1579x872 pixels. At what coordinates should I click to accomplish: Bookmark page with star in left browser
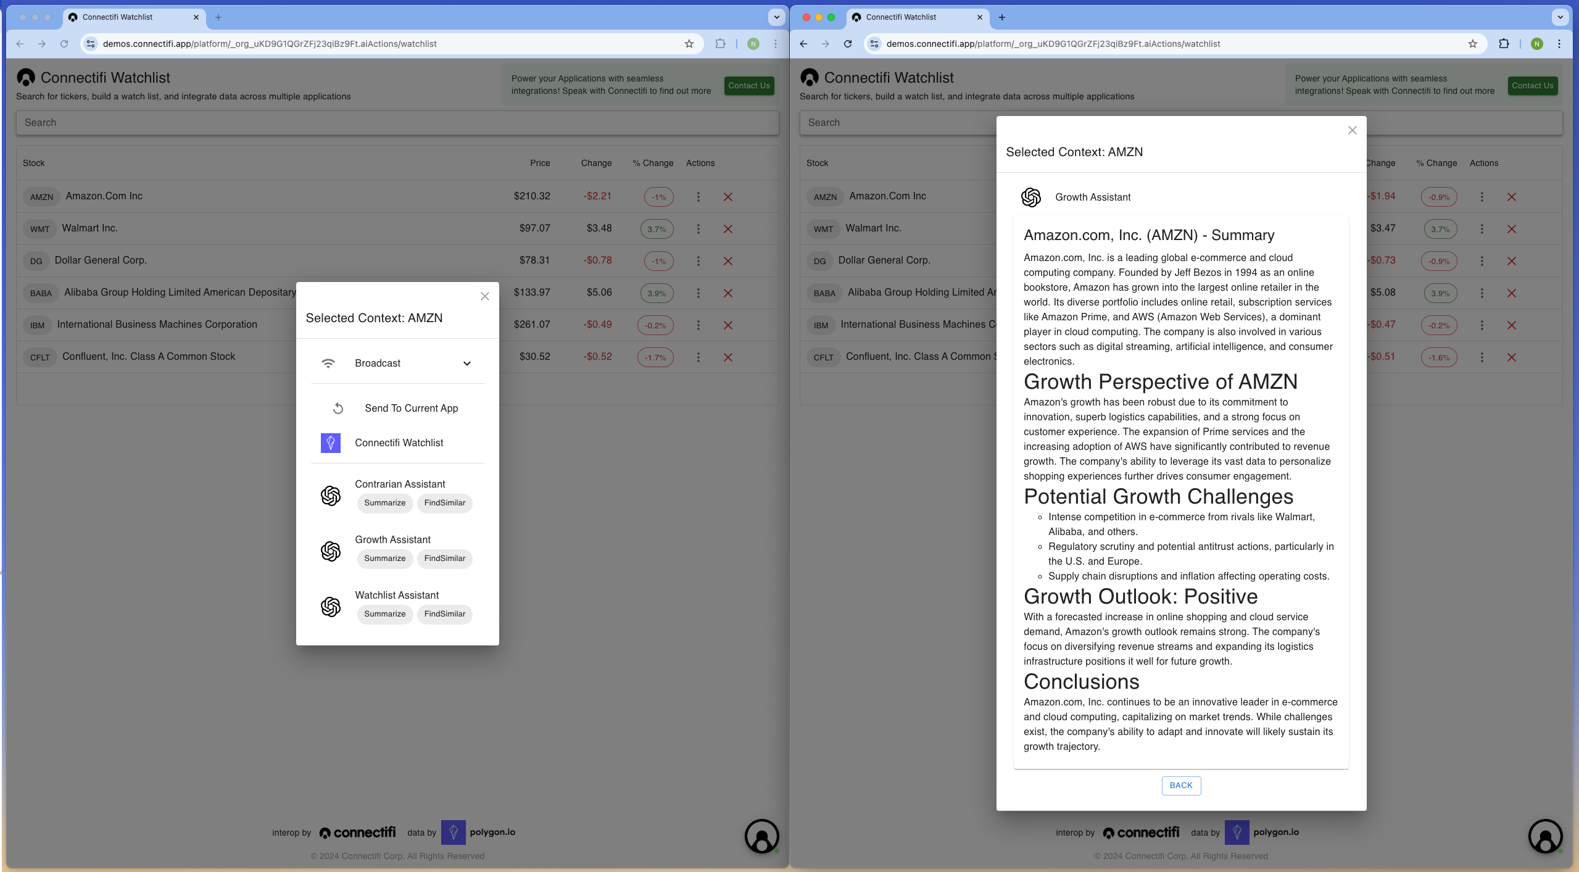(689, 44)
